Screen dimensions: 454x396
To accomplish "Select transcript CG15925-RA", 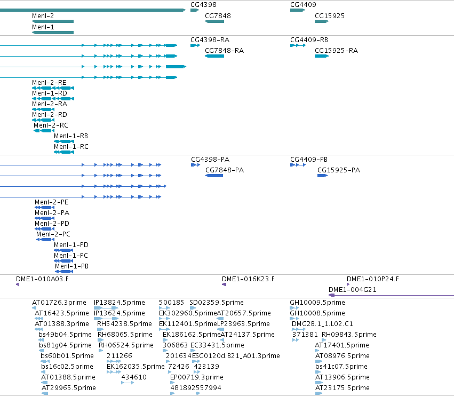I will (321, 56).
